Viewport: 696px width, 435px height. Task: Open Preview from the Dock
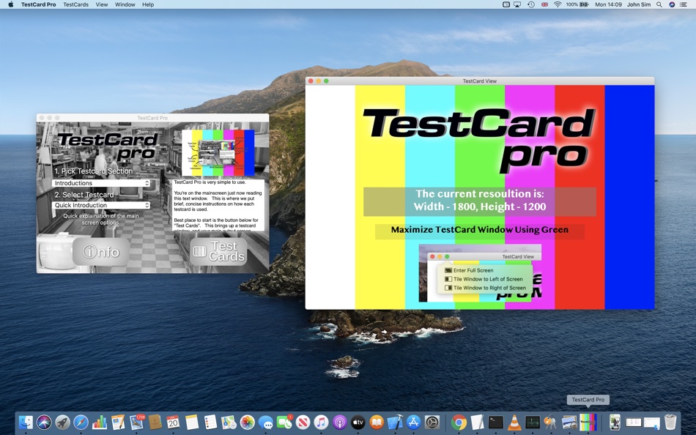(x=569, y=422)
